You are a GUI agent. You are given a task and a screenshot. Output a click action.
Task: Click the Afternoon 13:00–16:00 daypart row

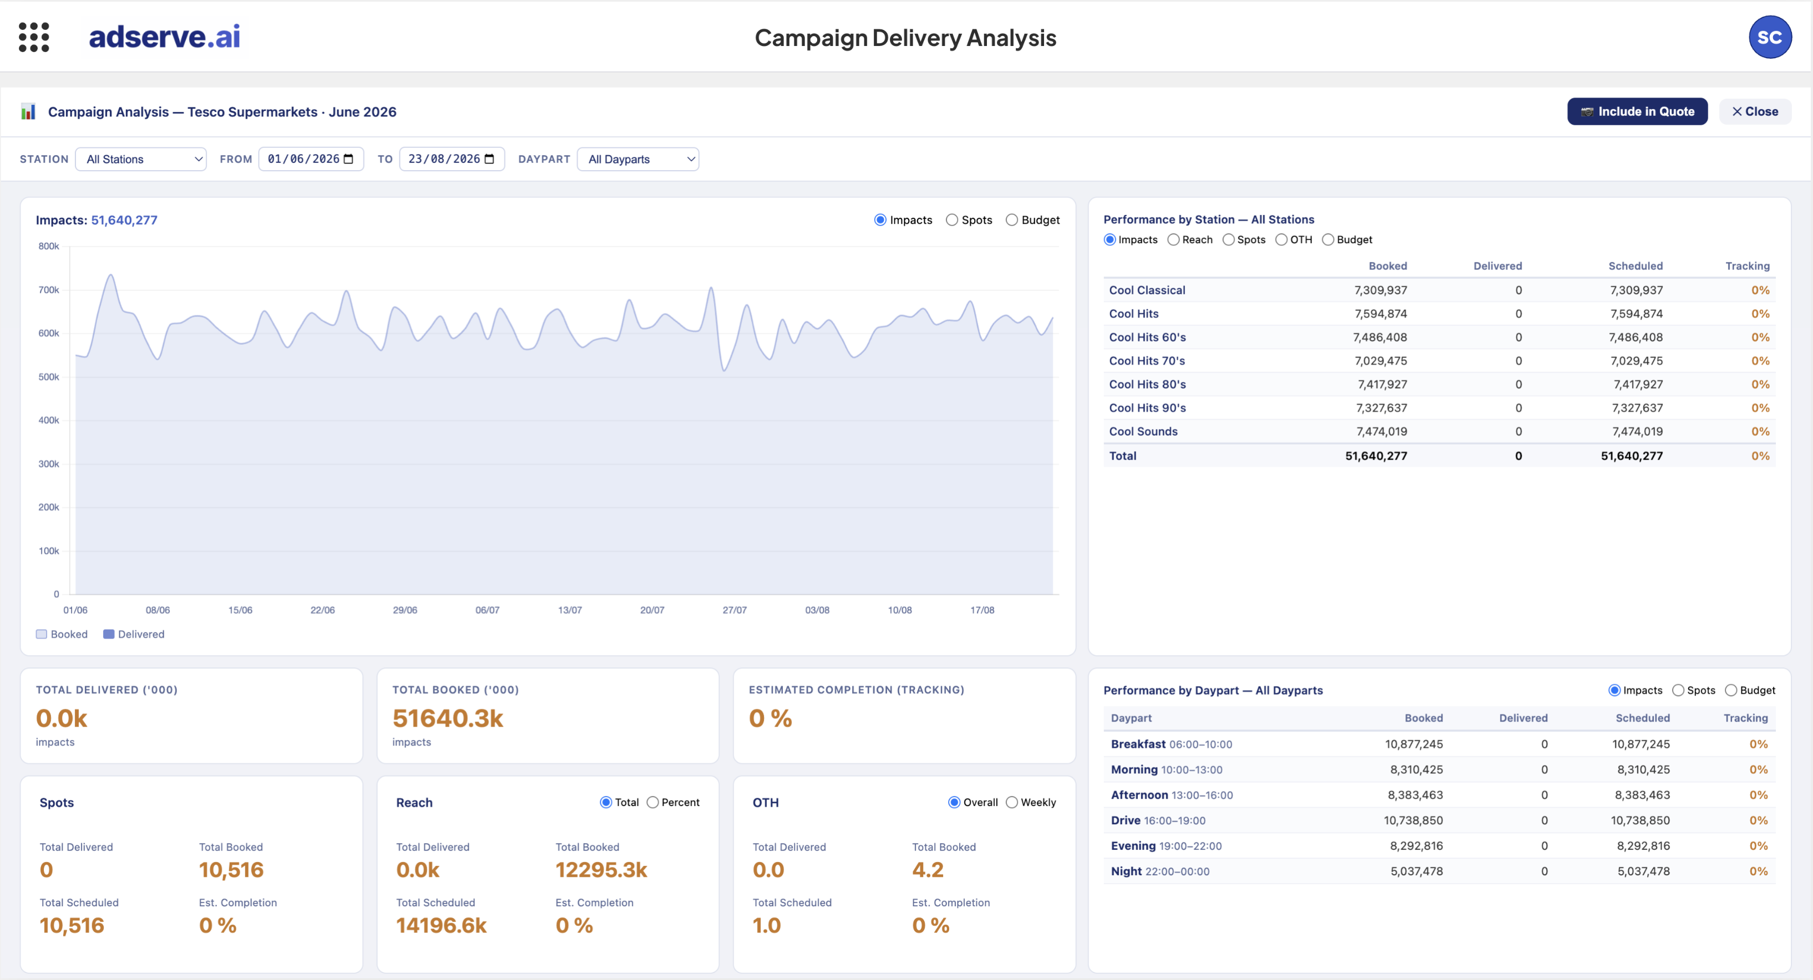coord(1439,795)
